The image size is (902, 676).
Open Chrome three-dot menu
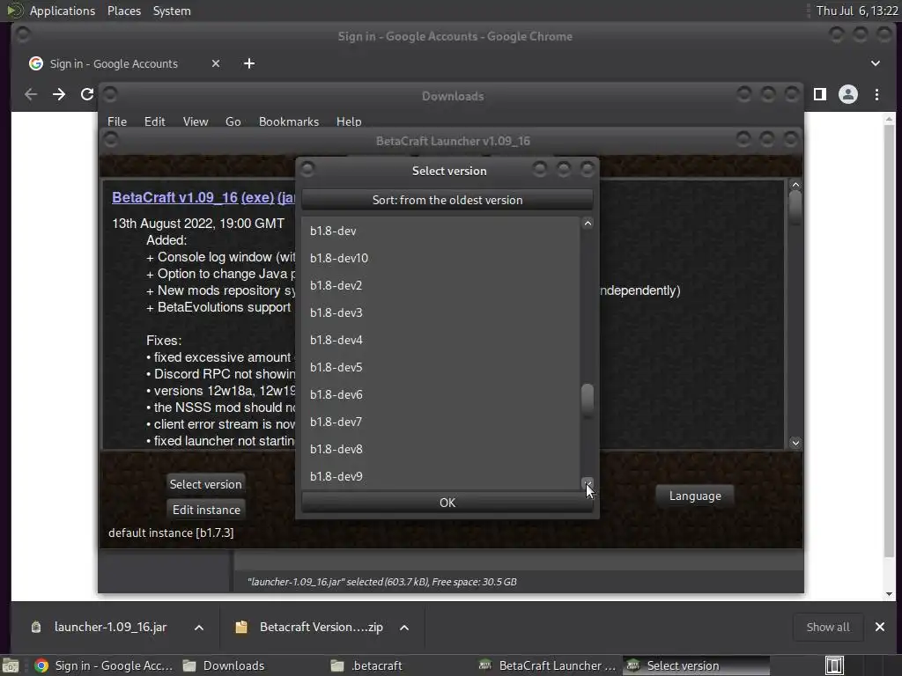tap(876, 94)
